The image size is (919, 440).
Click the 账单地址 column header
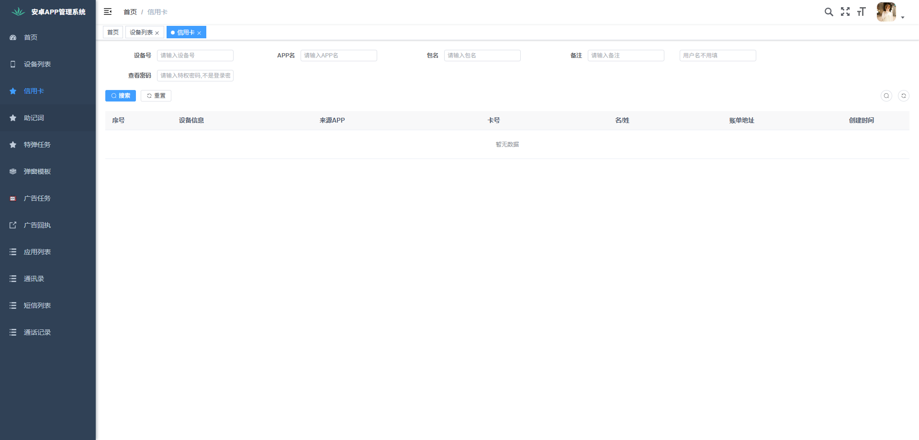[742, 120]
